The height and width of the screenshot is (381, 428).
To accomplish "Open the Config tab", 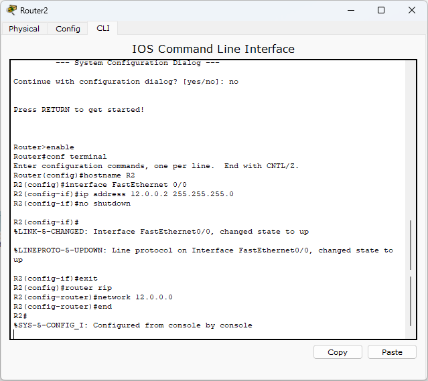I will 68,29.
